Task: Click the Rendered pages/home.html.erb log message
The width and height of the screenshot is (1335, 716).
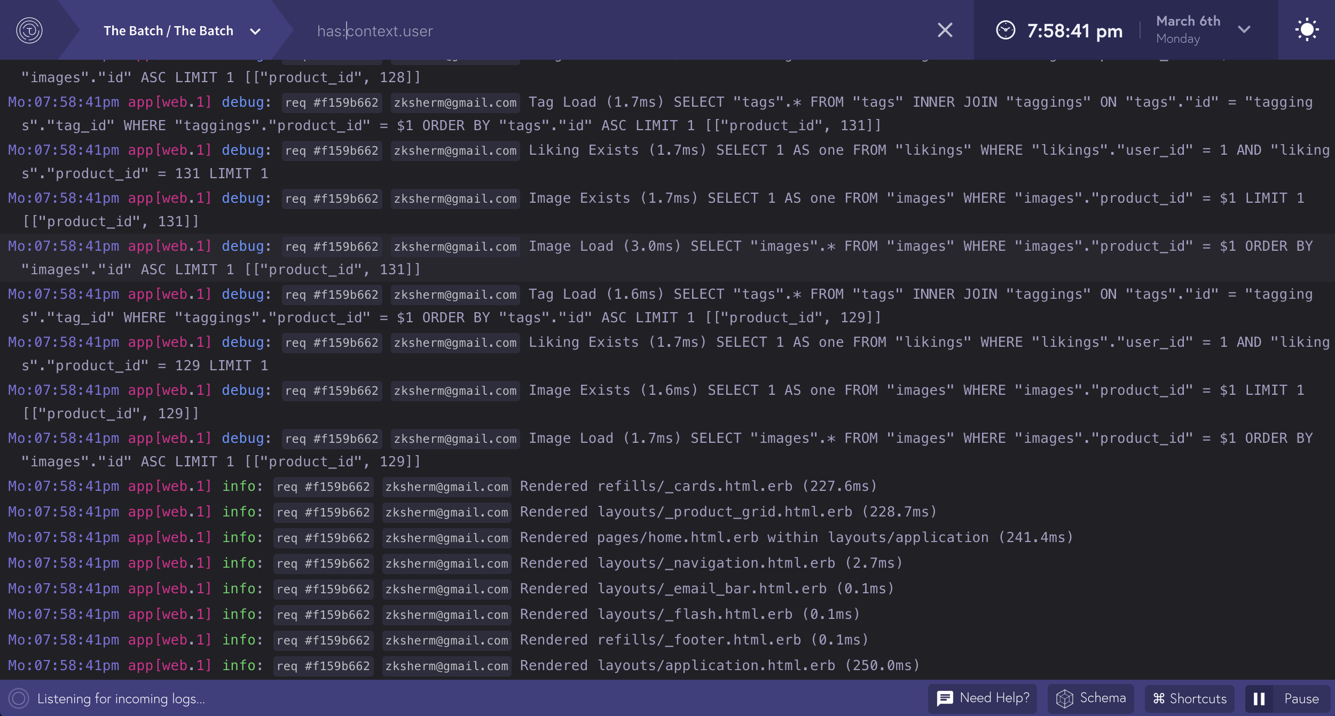Action: point(797,537)
